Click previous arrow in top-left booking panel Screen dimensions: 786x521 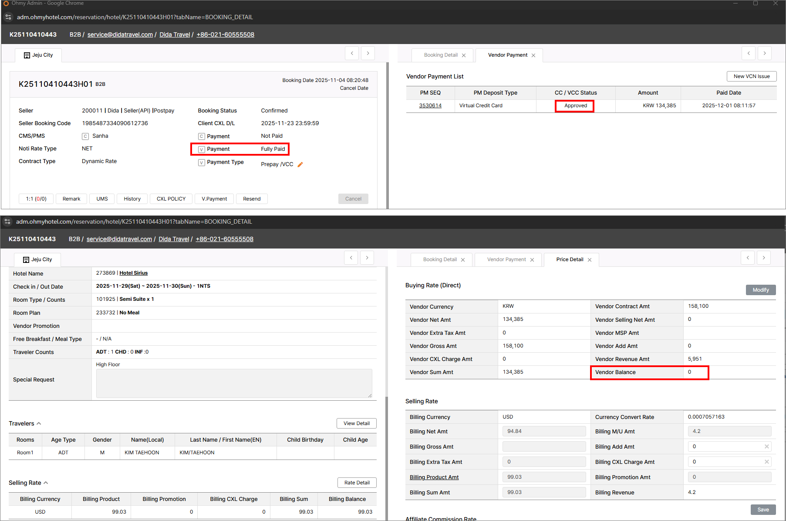[352, 53]
